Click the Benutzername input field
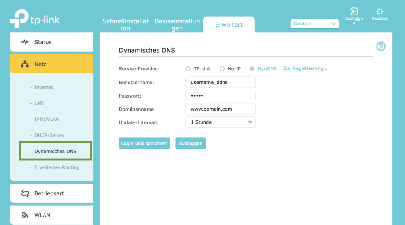The image size is (405, 225). pos(221,82)
